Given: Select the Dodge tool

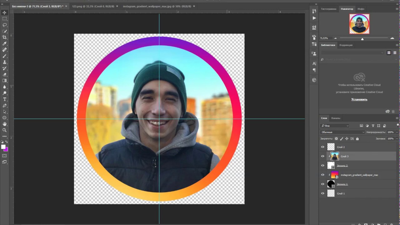Looking at the screenshot, I should tap(4, 93).
